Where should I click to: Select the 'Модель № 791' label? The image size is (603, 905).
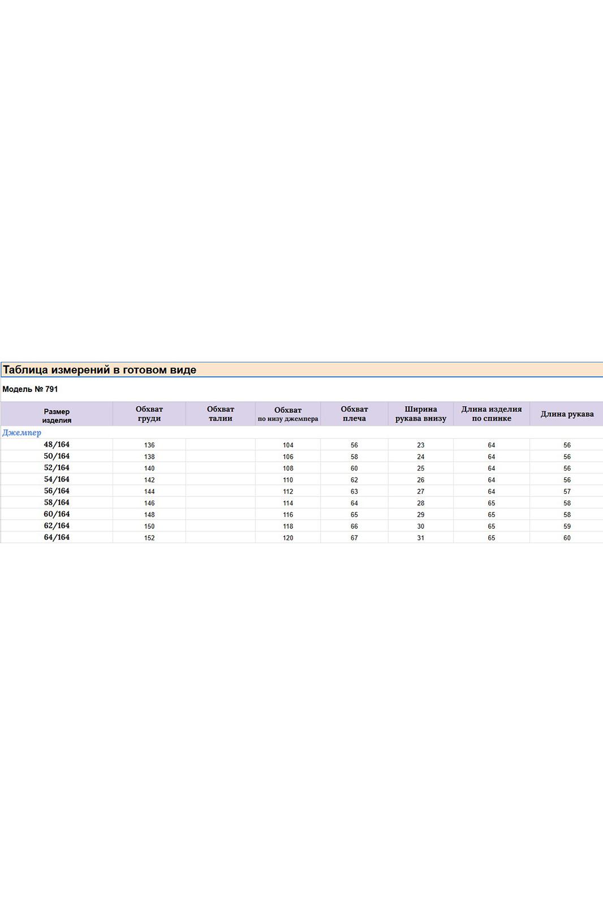(30, 389)
